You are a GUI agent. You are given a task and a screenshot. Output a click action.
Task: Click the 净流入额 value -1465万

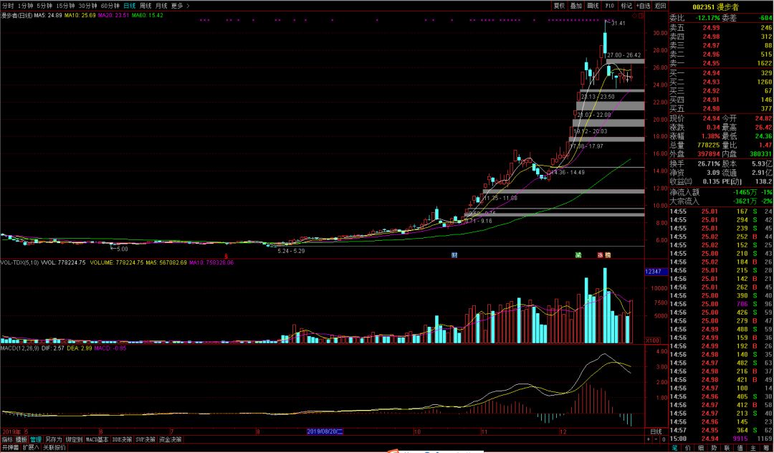745,192
